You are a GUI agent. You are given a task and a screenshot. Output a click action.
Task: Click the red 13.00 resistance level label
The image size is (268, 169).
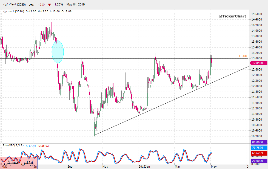[x=243, y=56]
